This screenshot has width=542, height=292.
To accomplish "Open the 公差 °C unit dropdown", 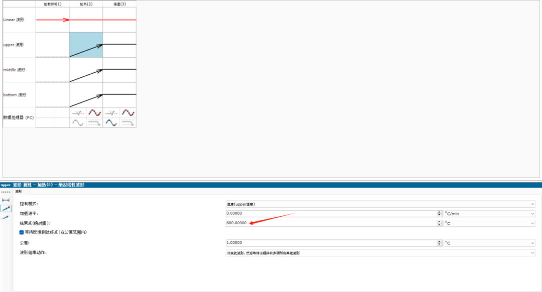I will [x=489, y=243].
